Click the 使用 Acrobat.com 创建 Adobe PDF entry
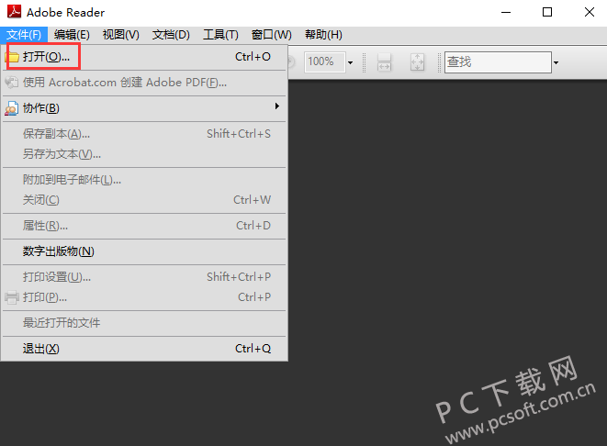The height and width of the screenshot is (446, 607). [x=144, y=83]
